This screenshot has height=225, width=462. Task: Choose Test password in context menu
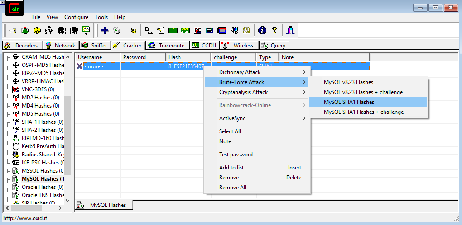(x=257, y=155)
